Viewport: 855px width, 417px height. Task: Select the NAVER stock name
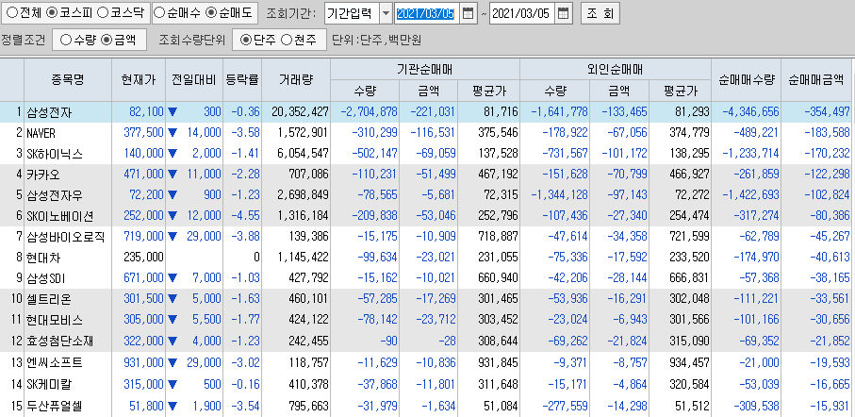click(x=41, y=133)
